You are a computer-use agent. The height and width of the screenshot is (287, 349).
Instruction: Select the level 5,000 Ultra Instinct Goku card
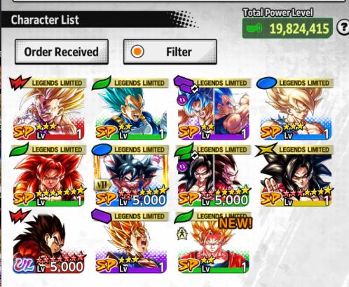click(x=131, y=175)
